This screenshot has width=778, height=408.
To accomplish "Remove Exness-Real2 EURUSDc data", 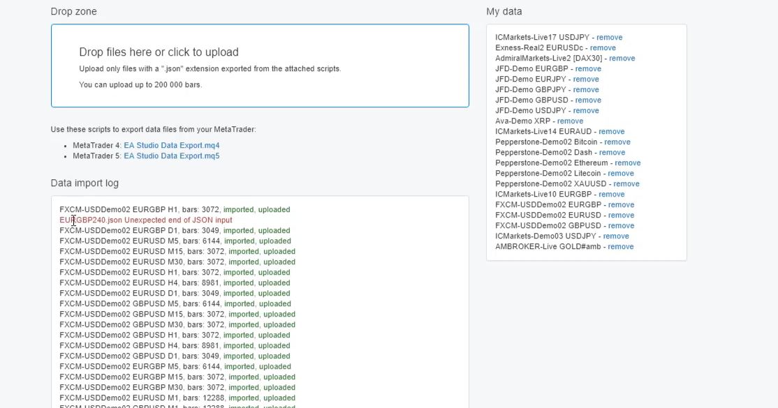I will click(603, 48).
